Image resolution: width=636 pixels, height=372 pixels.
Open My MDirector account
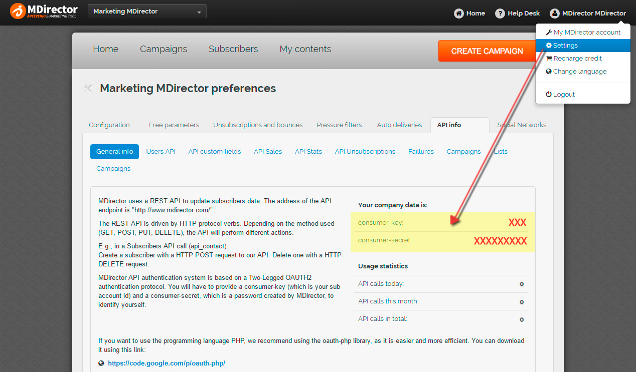583,33
